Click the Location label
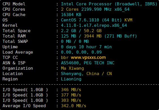 [x=13, y=74]
